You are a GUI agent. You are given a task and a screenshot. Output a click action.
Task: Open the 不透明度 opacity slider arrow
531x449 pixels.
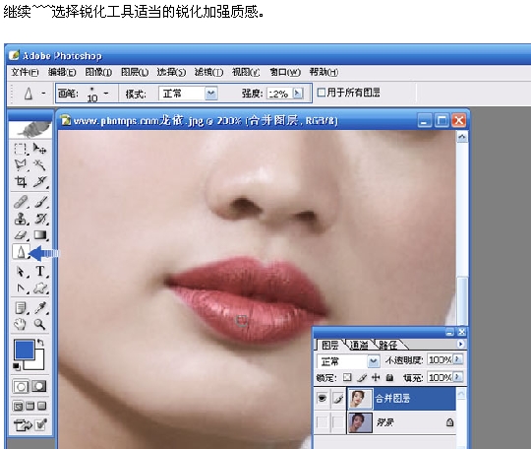pos(457,359)
